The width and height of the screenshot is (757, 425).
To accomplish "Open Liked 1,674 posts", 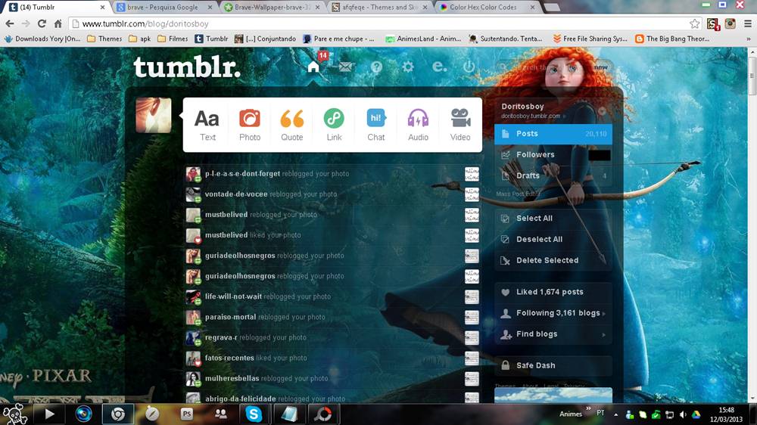I will coord(553,293).
